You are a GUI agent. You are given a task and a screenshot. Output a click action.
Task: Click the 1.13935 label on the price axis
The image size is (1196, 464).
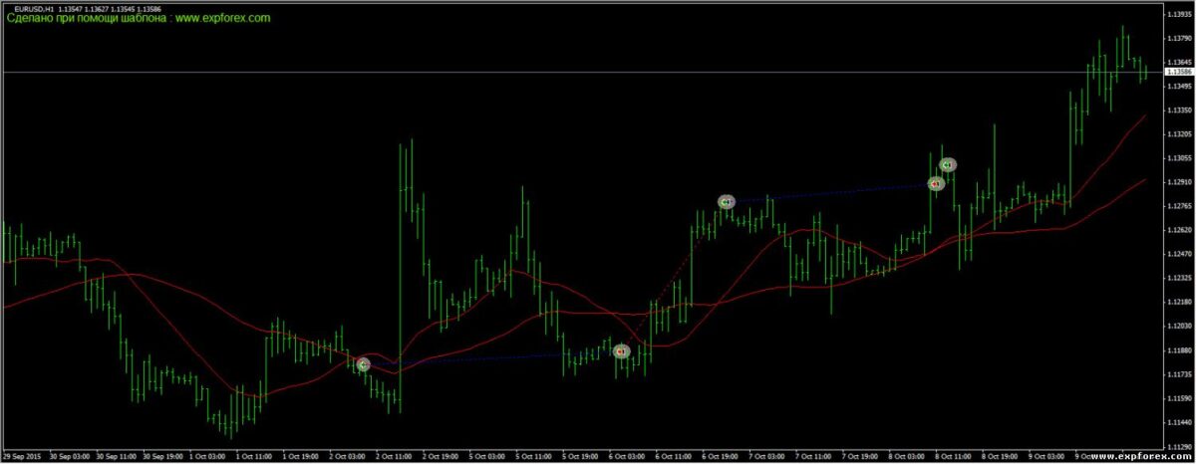click(1177, 14)
